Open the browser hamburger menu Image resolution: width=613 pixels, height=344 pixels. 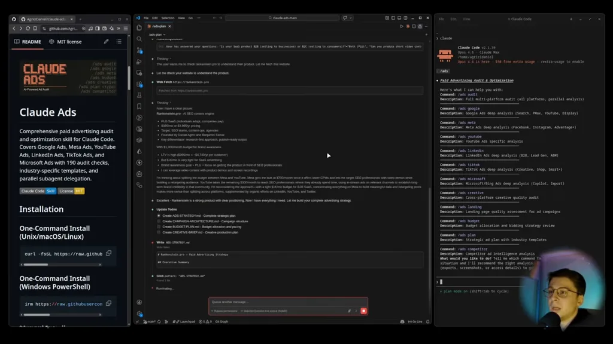tap(126, 29)
